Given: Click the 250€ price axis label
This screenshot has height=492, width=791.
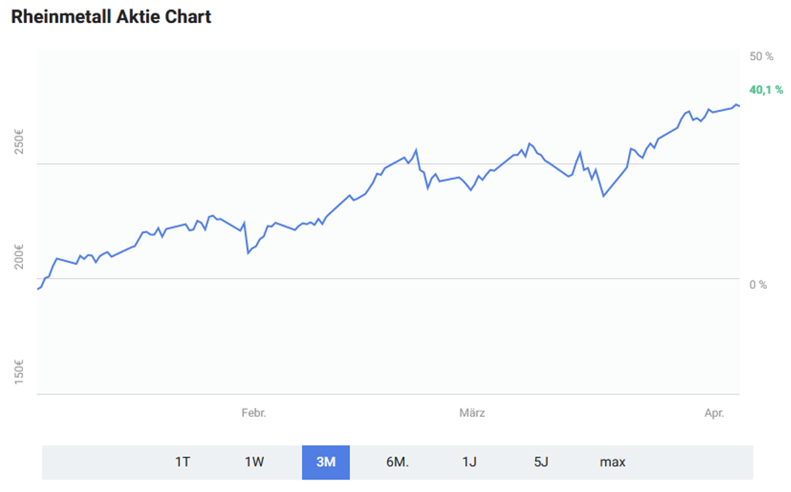Looking at the screenshot, I should pyautogui.click(x=19, y=144).
